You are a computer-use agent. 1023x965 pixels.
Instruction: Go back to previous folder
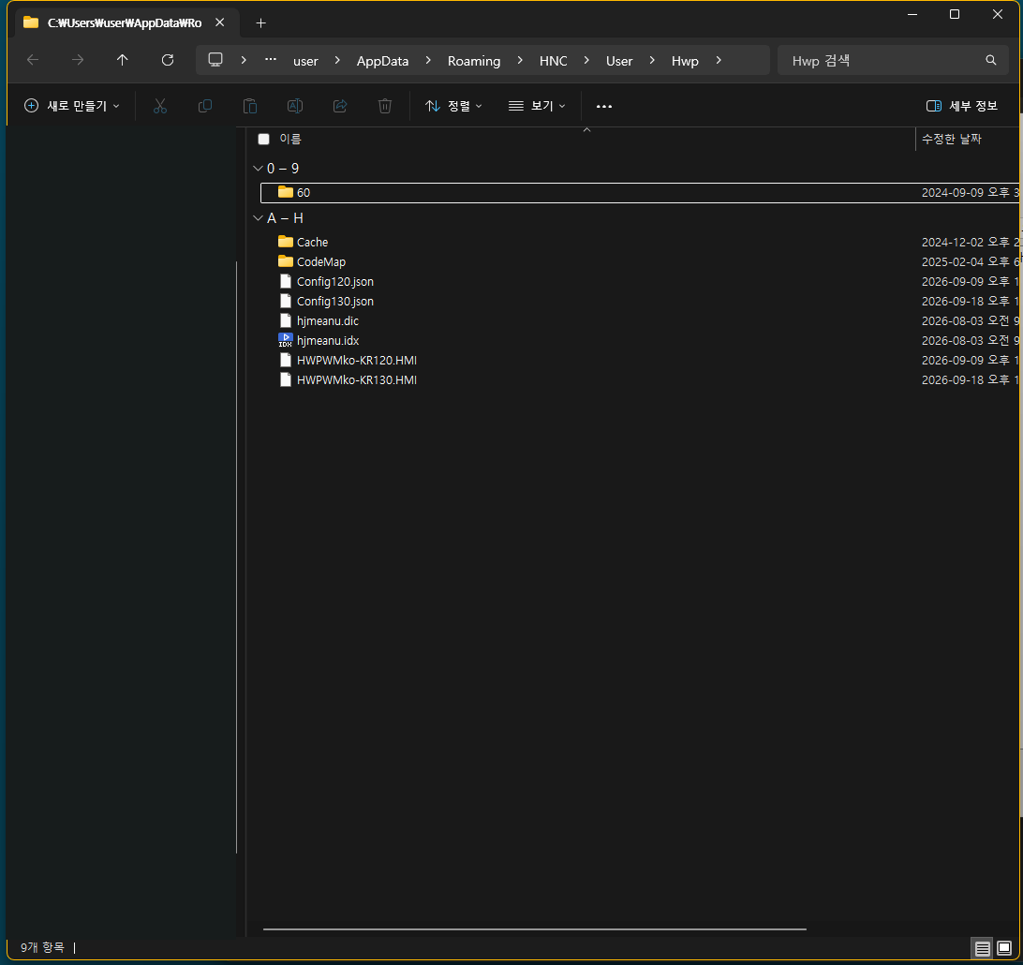[33, 60]
